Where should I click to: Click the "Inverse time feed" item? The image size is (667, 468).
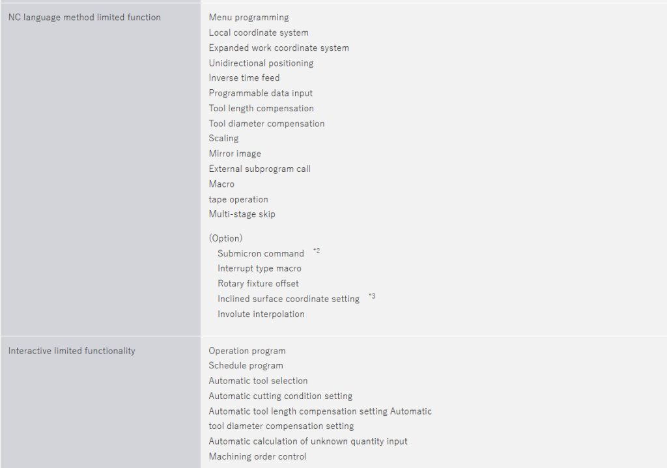pyautogui.click(x=244, y=78)
